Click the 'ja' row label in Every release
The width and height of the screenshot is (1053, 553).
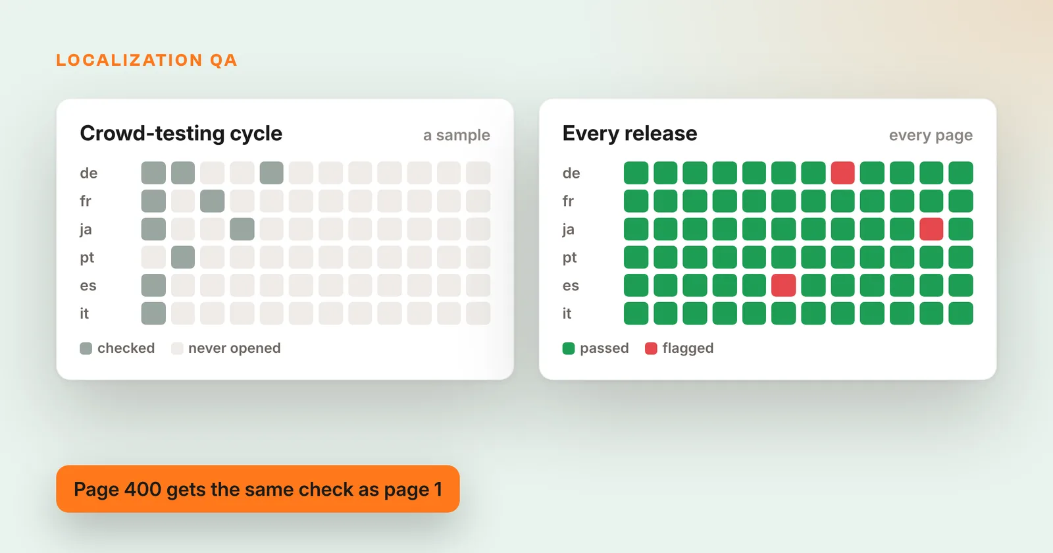point(568,230)
